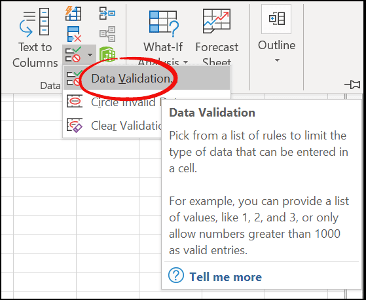This screenshot has width=366, height=300.
Task: Expand the Data Validation dropdown arrow
Action: 90,55
